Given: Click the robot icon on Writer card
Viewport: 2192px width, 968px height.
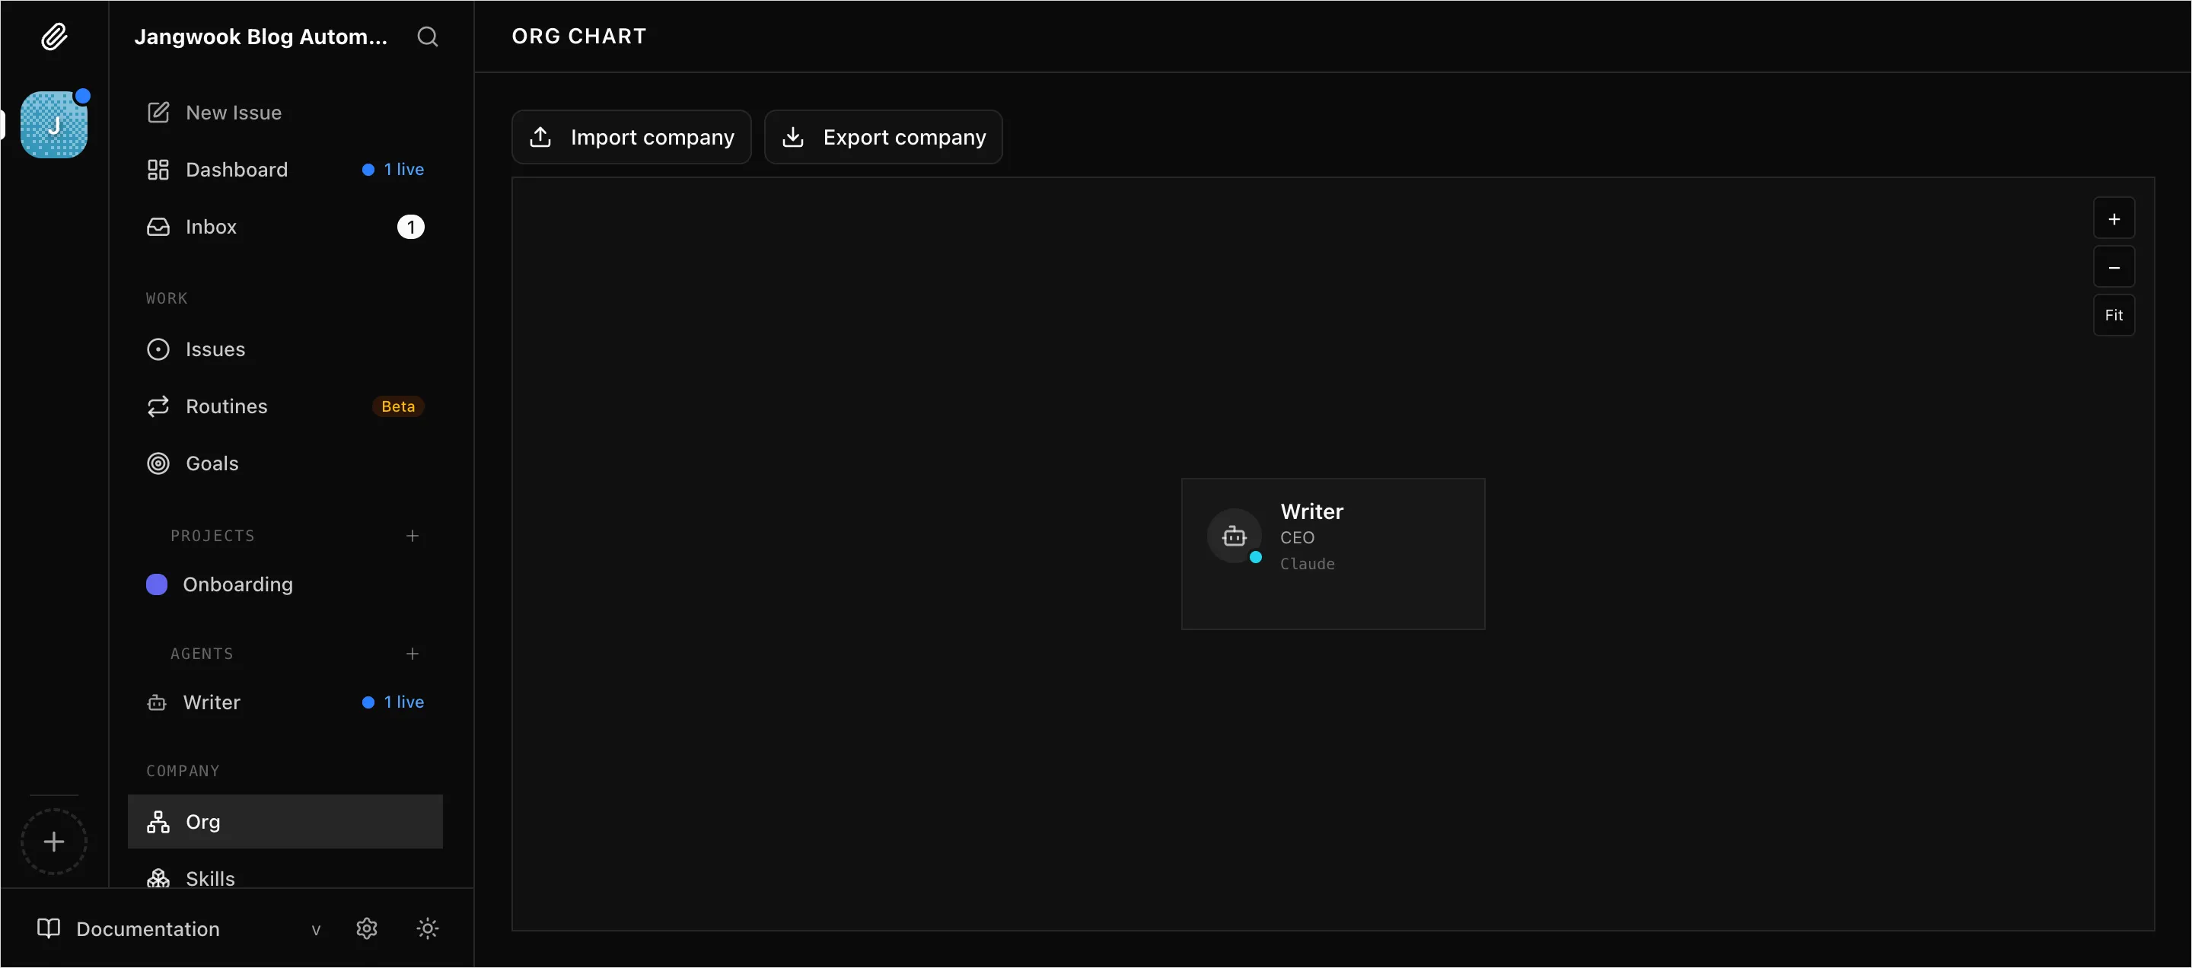Looking at the screenshot, I should click(1234, 536).
